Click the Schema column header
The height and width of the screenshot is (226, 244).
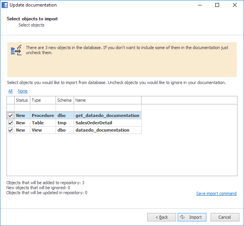click(64, 100)
